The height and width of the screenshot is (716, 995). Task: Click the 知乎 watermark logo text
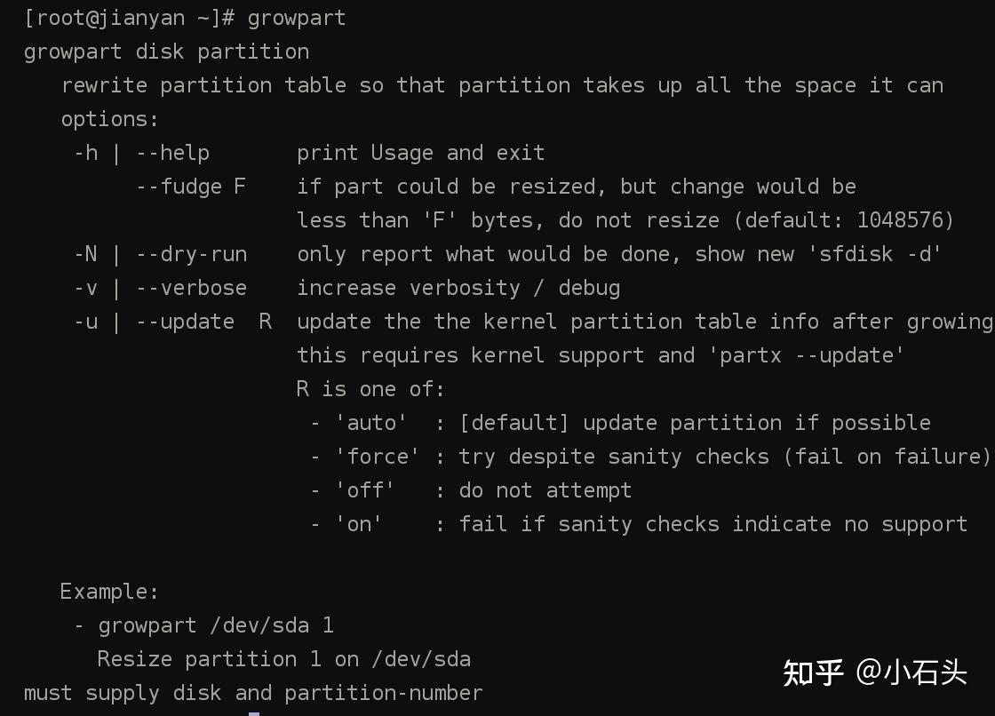click(x=812, y=672)
